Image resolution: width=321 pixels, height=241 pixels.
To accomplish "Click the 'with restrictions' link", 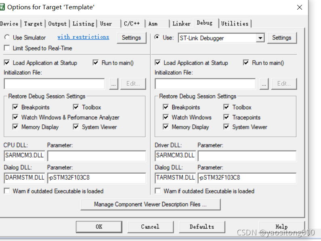I will click(x=83, y=37).
